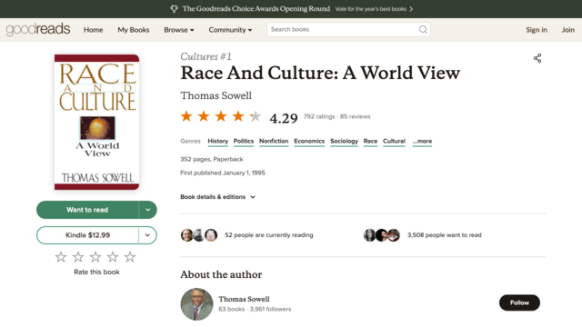Click Rate this book label
582x327 pixels.
click(x=96, y=272)
